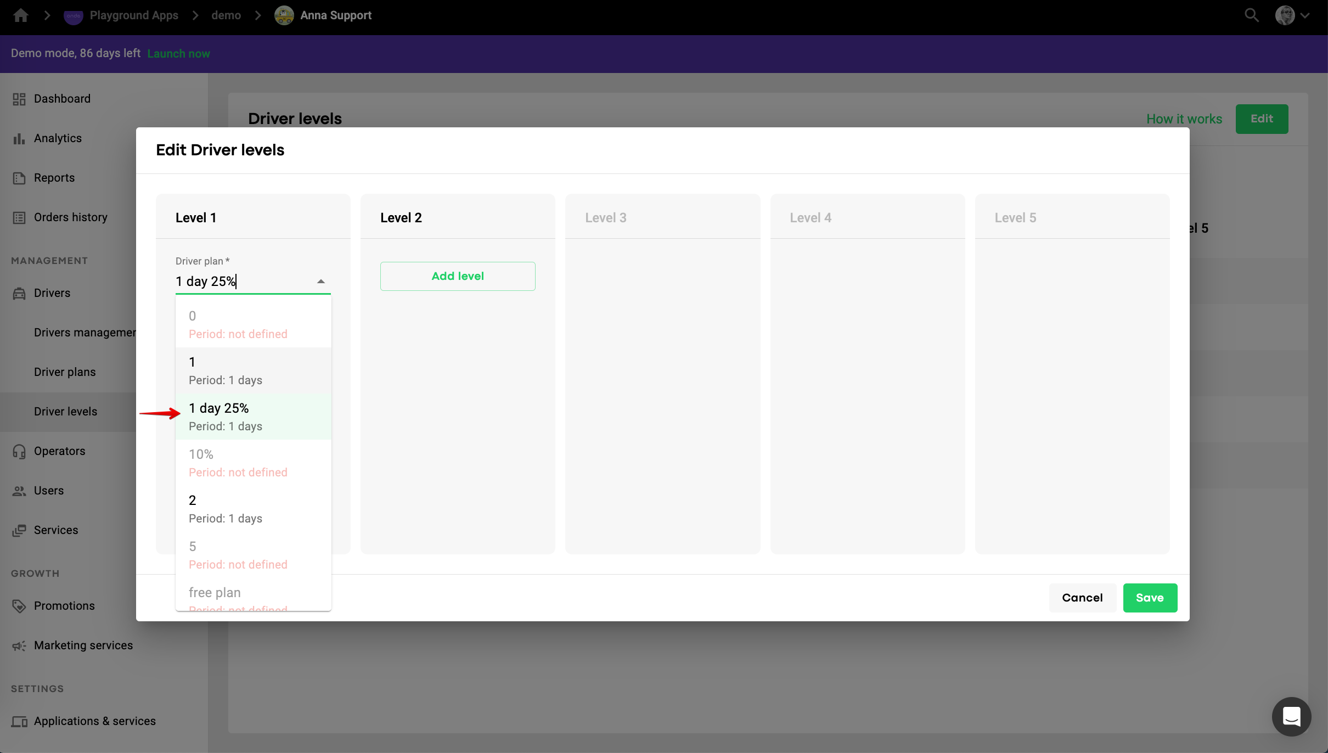
Task: Open Driver plans in sidebar
Action: pyautogui.click(x=65, y=372)
